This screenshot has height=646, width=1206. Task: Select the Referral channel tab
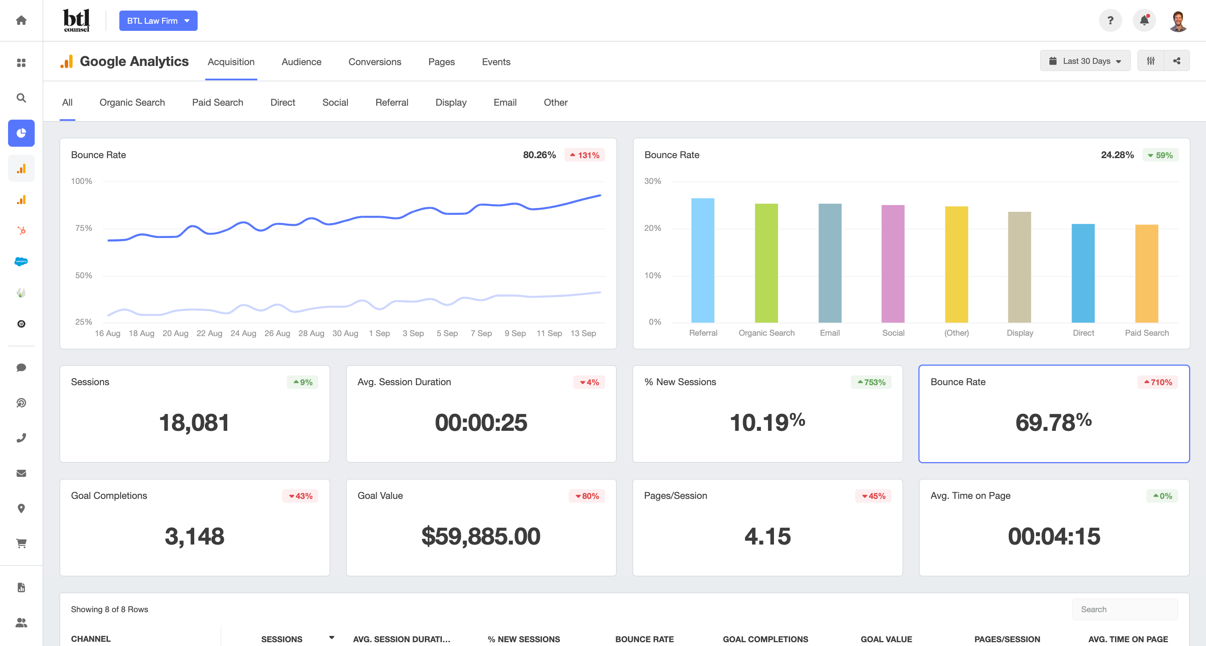(x=391, y=102)
